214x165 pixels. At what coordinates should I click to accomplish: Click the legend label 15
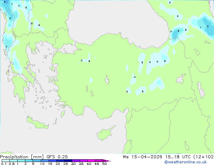[x=50, y=164]
